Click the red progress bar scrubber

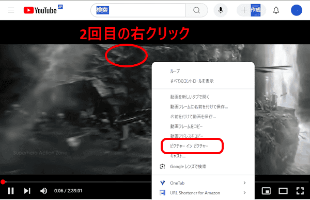(x=3, y=182)
